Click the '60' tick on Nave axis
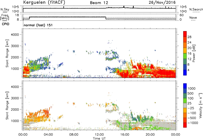Screen dimensions: 203x140 (x=182, y=15)
